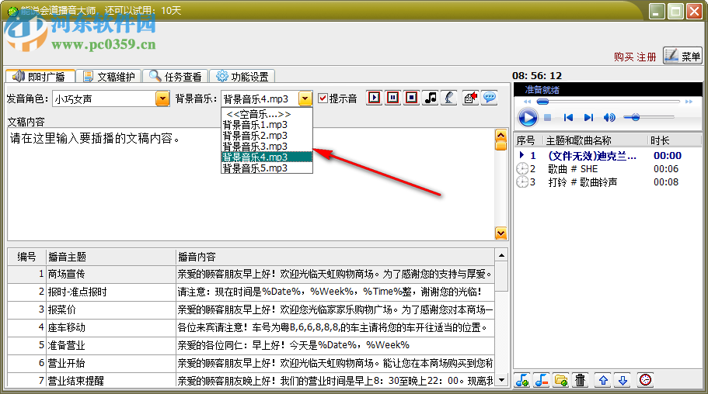Screen dimensions: 708x394
Task: Choose 背景音乐3.mp3 in the dropdown
Action: tap(267, 147)
